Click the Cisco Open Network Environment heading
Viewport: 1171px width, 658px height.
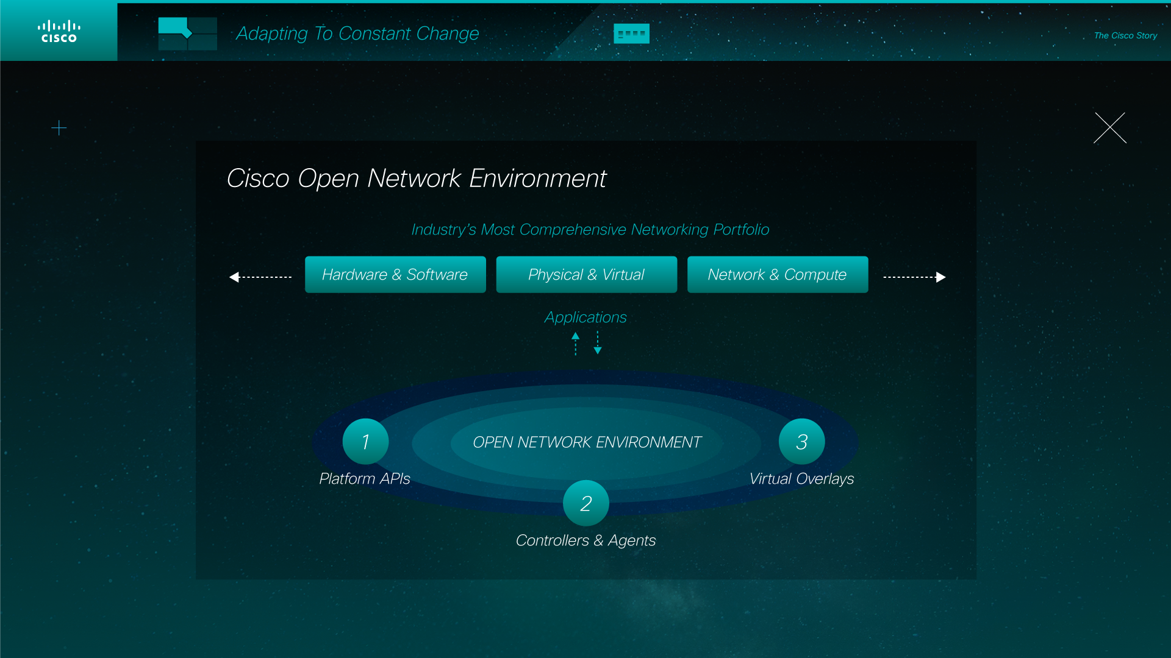[x=417, y=179]
